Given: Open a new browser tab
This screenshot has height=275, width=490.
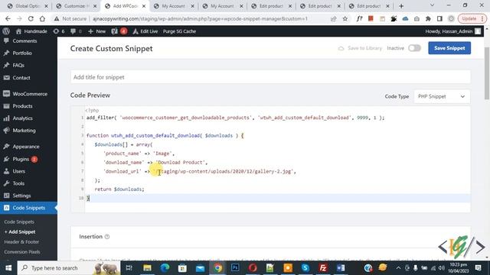Looking at the screenshot, I should 401,6.
